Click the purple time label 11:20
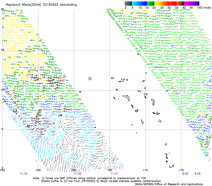 (x=78, y=174)
